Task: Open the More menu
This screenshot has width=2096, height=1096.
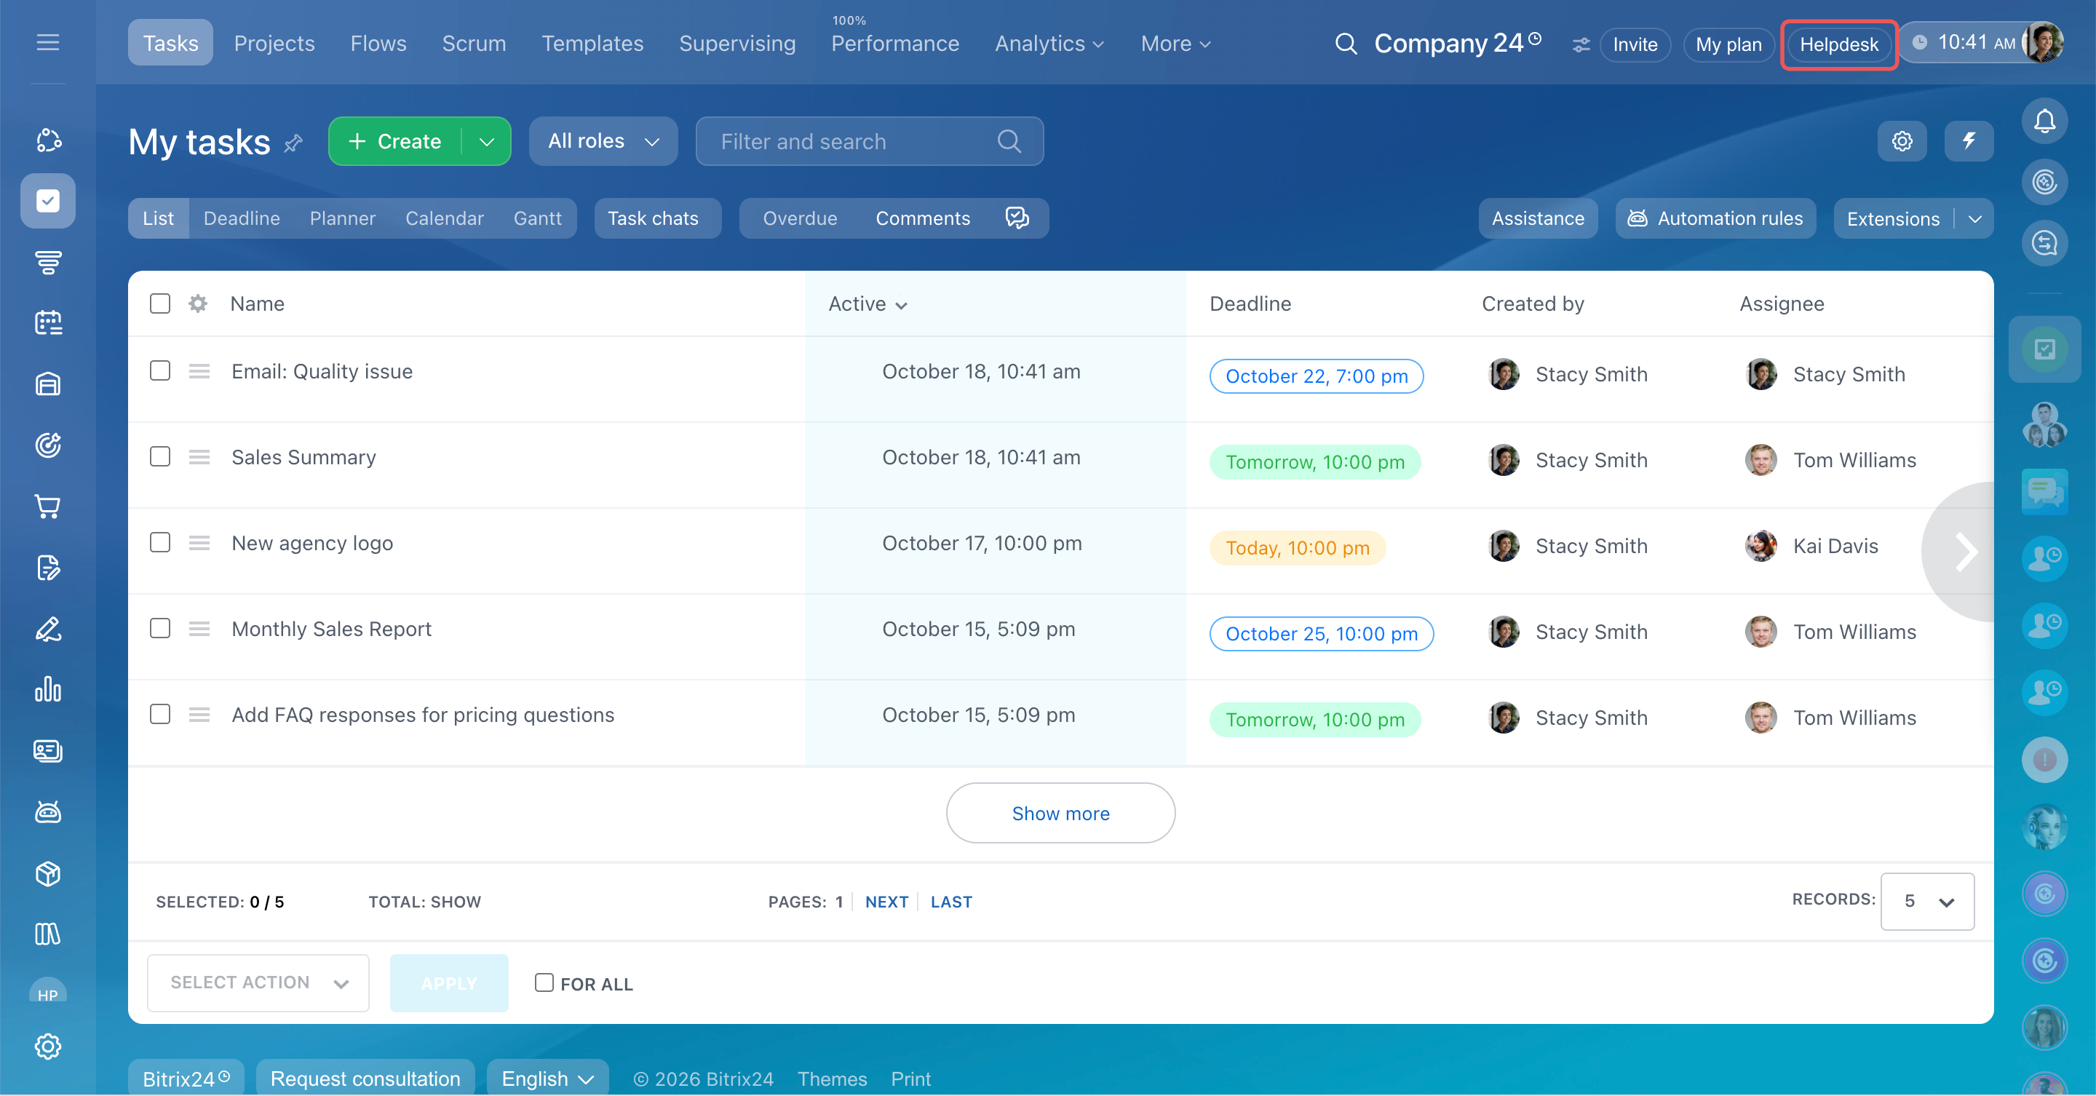Action: 1175,44
